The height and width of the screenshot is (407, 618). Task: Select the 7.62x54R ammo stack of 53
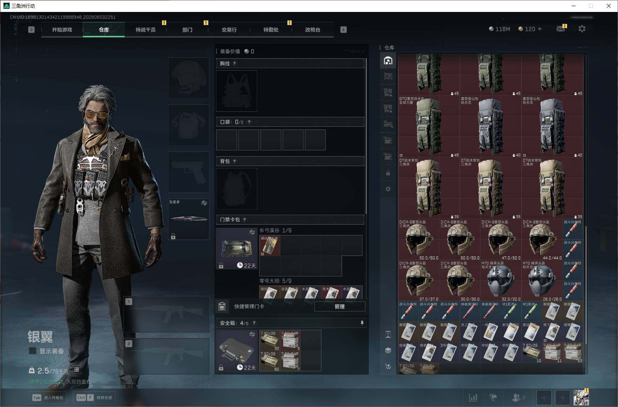[573, 353]
